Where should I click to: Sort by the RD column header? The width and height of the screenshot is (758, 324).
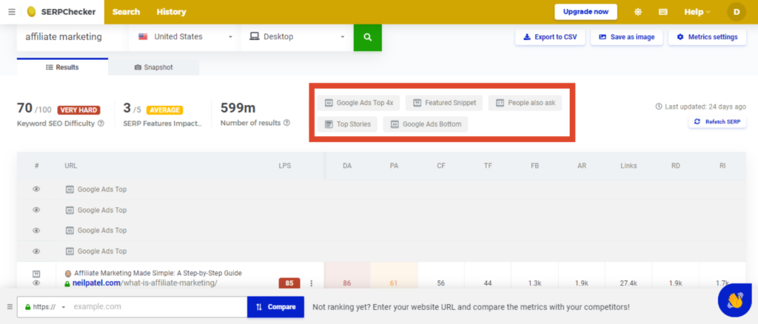[x=675, y=166]
